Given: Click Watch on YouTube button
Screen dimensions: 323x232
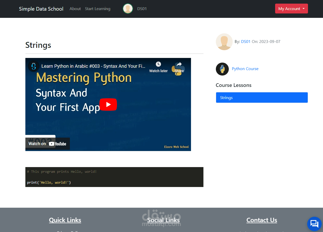Looking at the screenshot, I should pyautogui.click(x=47, y=144).
